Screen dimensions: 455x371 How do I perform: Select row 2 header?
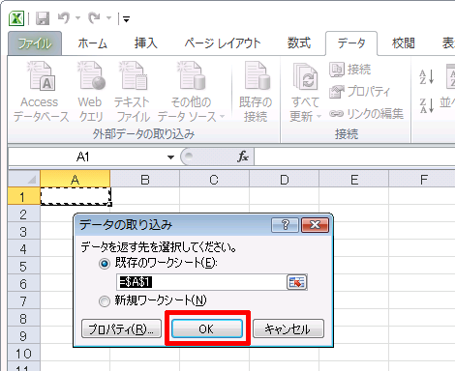[x=24, y=214]
